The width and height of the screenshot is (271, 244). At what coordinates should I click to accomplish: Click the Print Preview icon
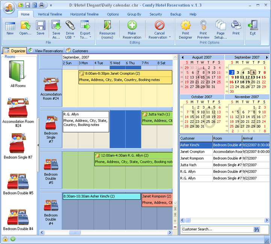[203, 26]
